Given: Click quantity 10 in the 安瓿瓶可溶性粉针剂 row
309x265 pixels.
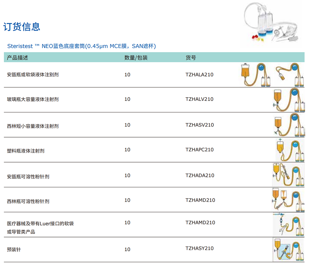Looking at the screenshot, I should pyautogui.click(x=127, y=175).
